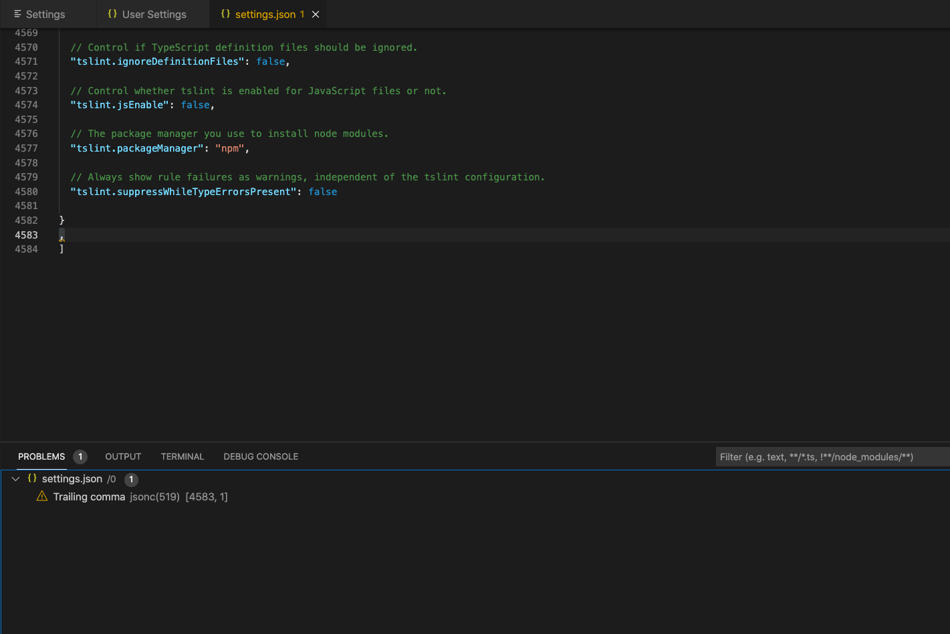Click the false value of tslint.jsEnable
Image resolution: width=950 pixels, height=634 pixels.
[x=195, y=105]
